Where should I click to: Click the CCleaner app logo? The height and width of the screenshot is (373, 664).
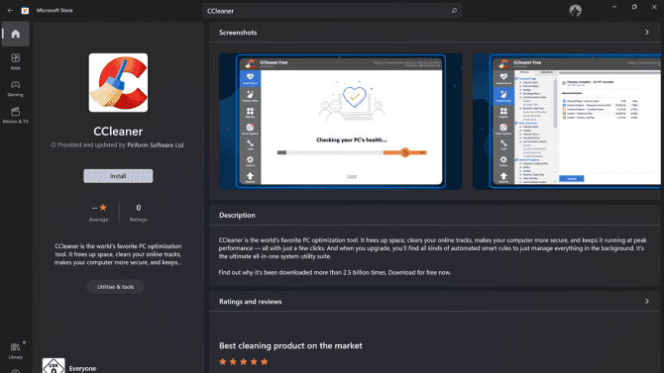(118, 82)
